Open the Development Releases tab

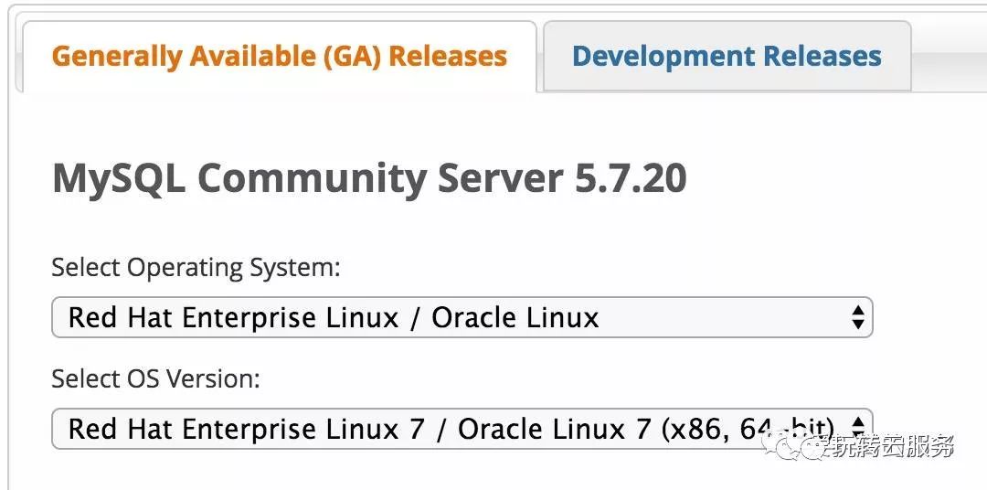pyautogui.click(x=727, y=56)
